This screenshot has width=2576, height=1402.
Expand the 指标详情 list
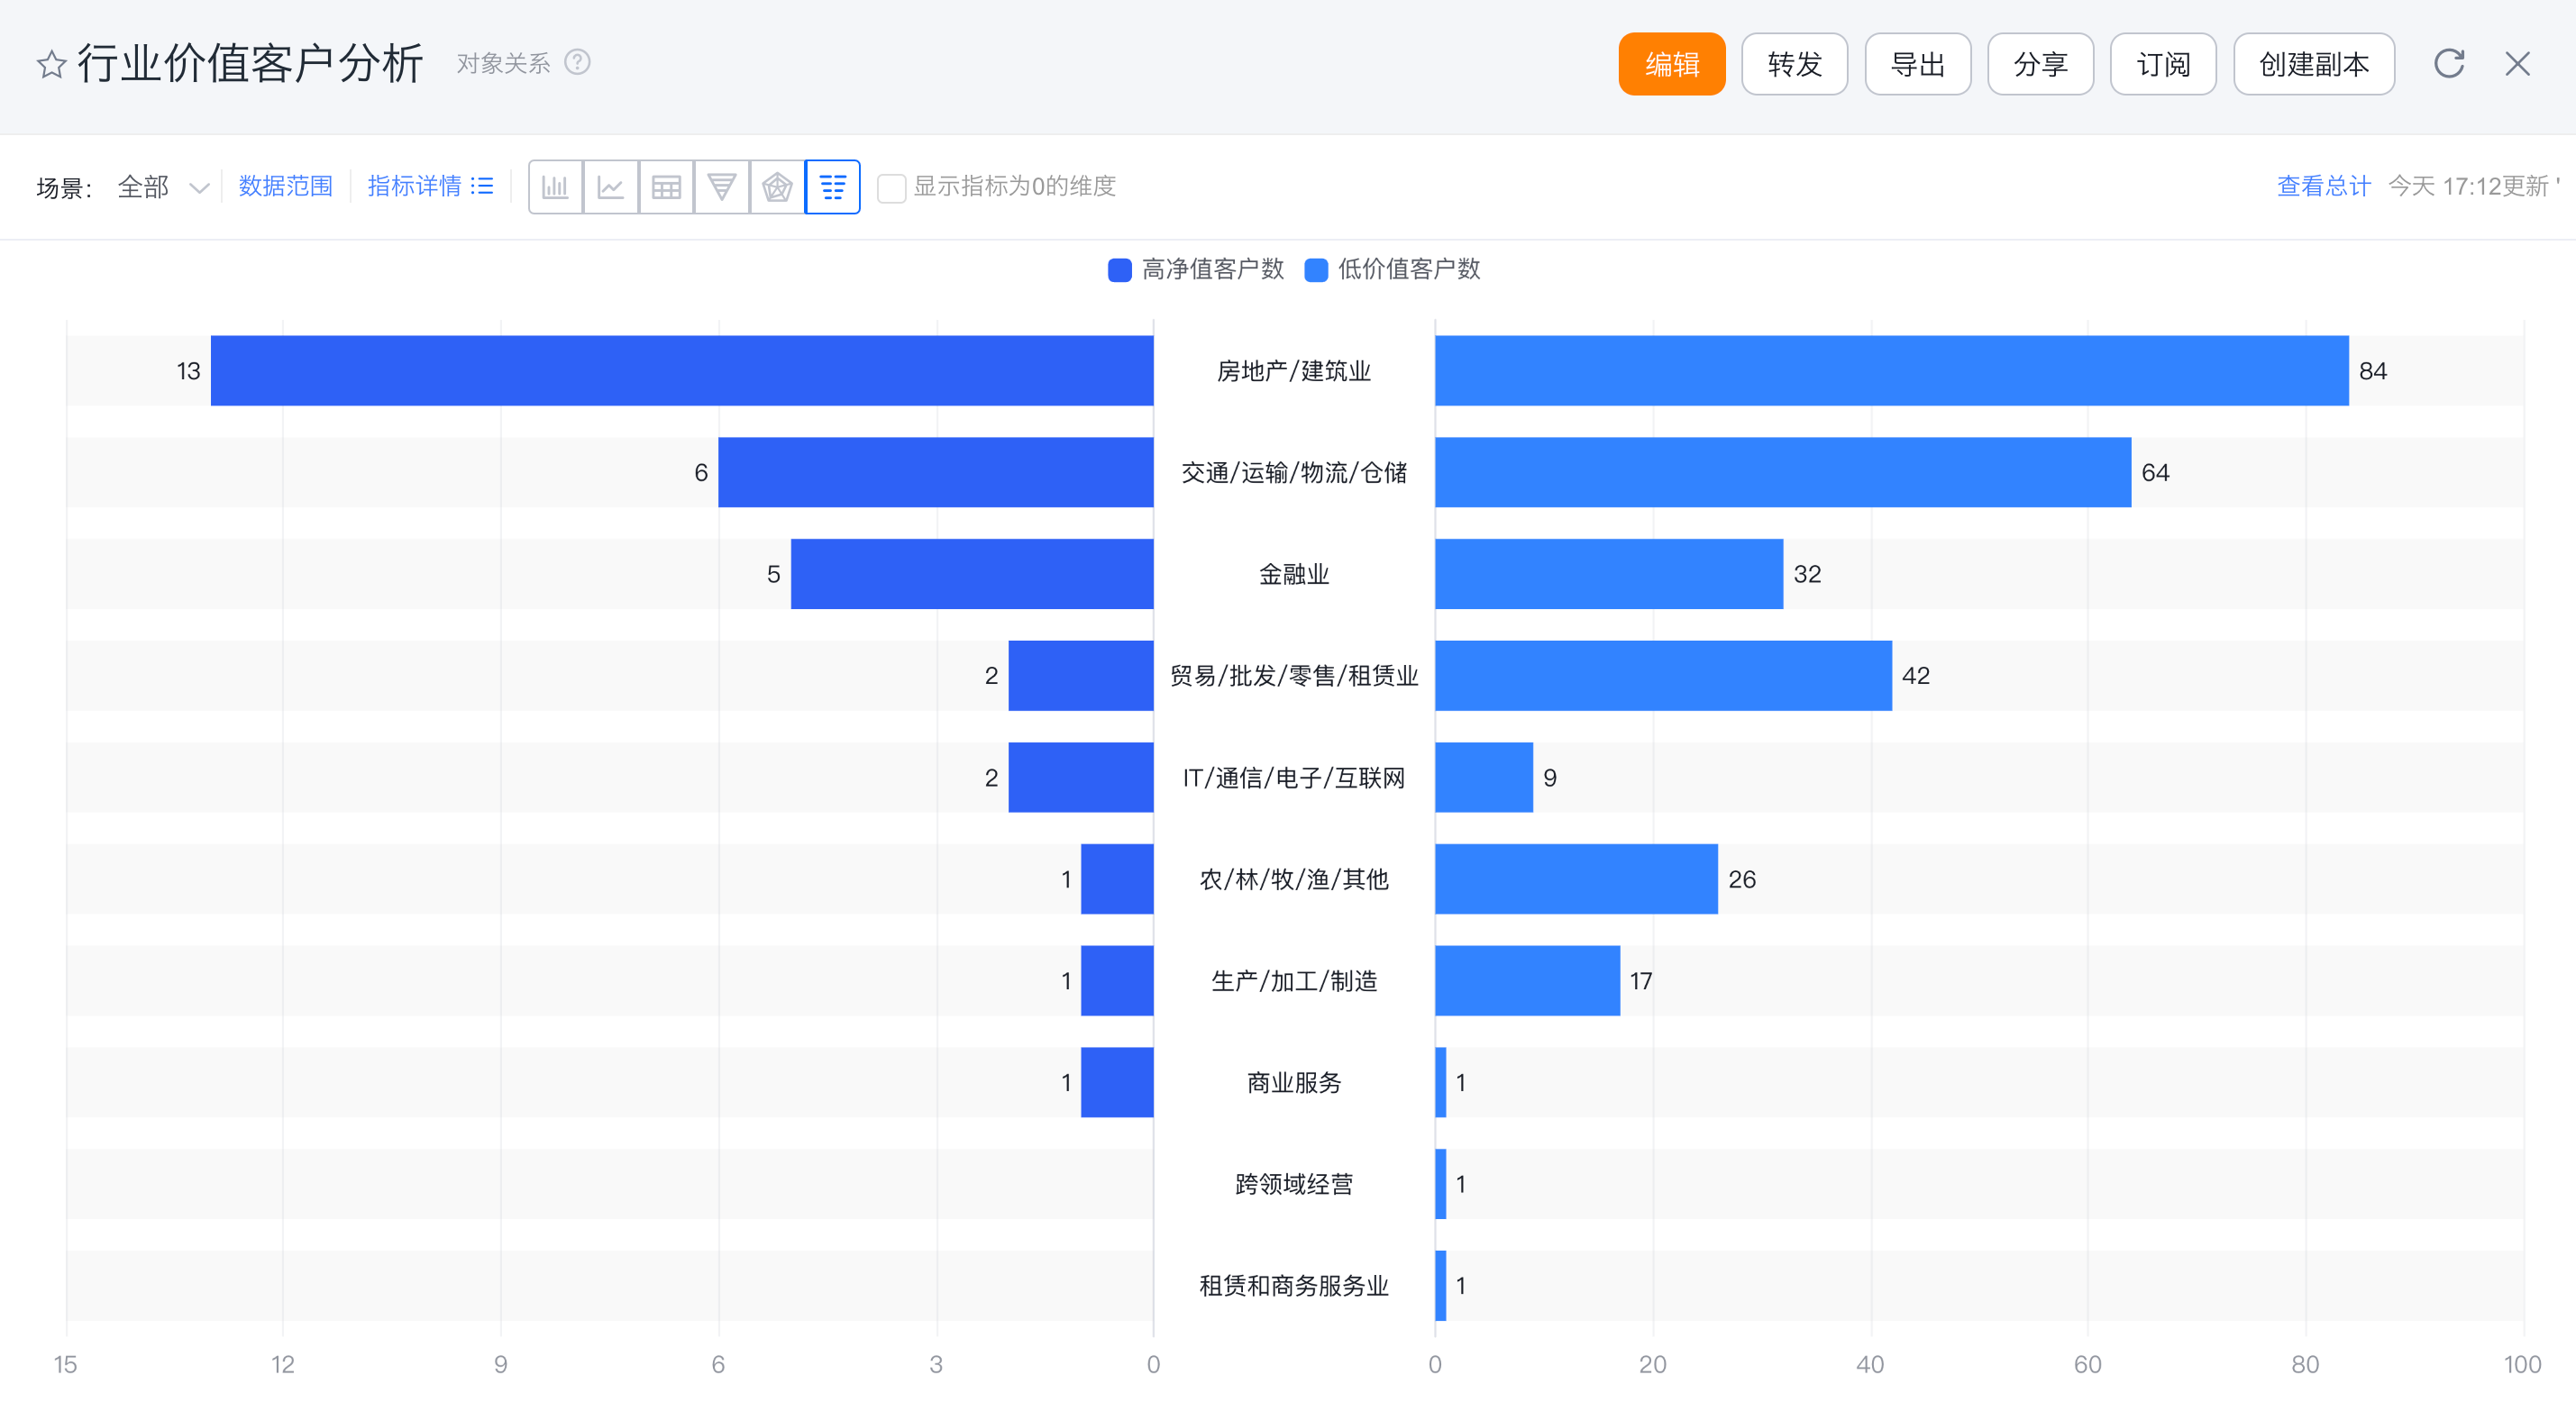point(430,186)
